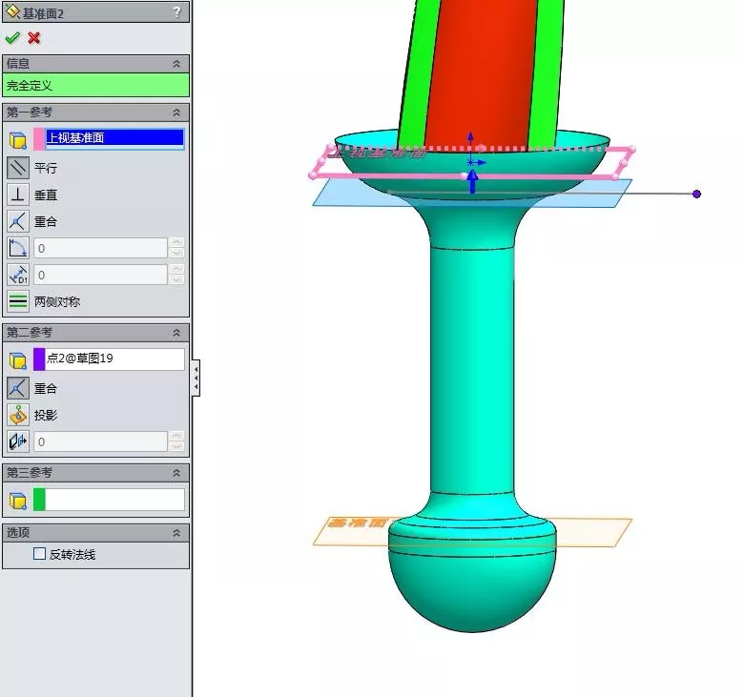
Task: Click the second reference offset value field
Action: click(100, 442)
